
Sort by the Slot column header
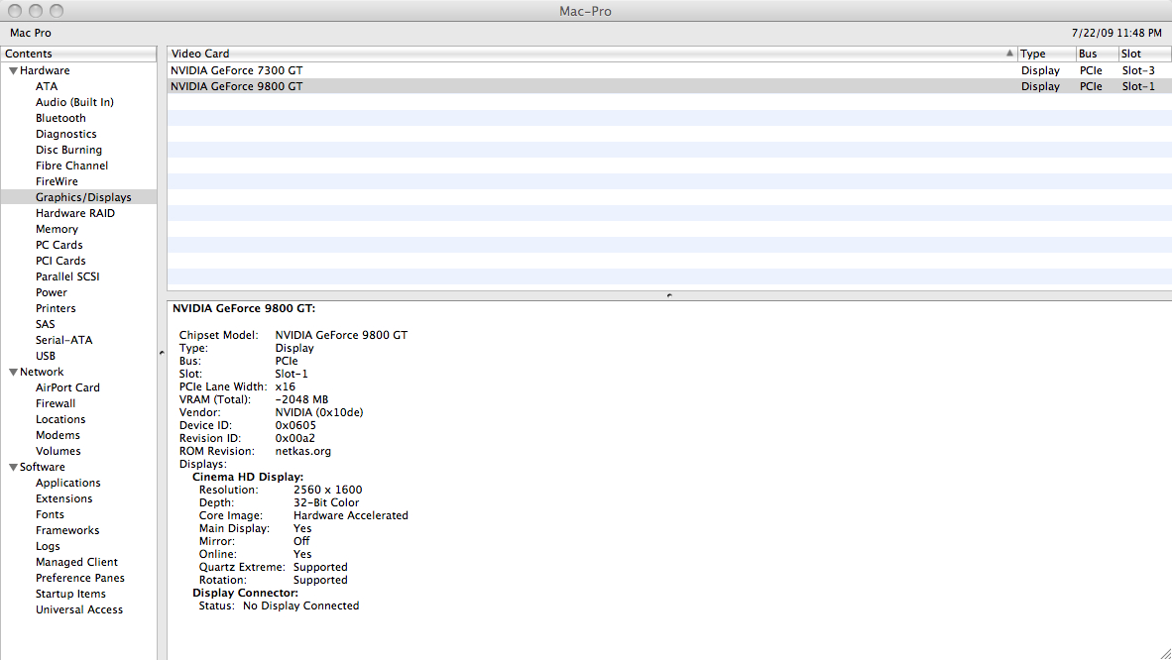tap(1145, 54)
